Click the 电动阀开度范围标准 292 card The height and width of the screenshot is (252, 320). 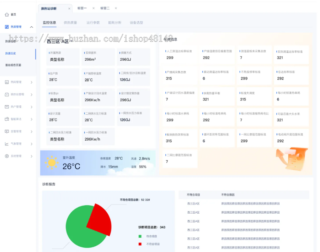click(291, 138)
